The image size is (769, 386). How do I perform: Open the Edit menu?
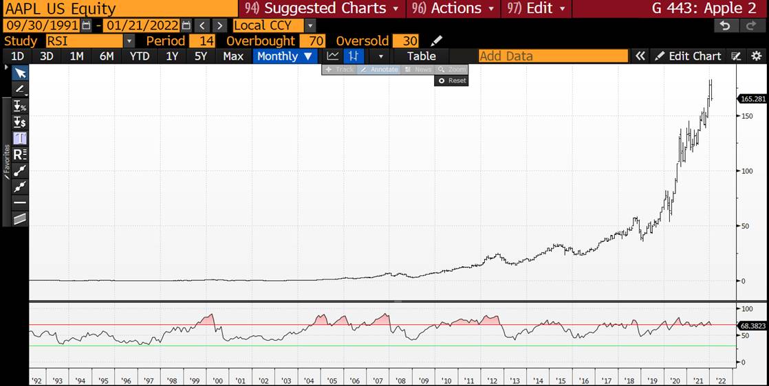[x=537, y=8]
